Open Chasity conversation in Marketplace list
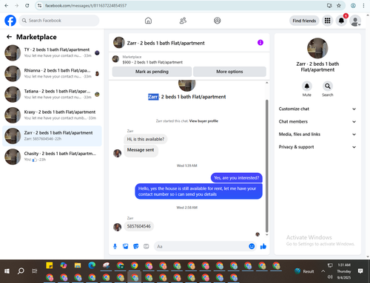This screenshot has width=370, height=283. click(52, 157)
